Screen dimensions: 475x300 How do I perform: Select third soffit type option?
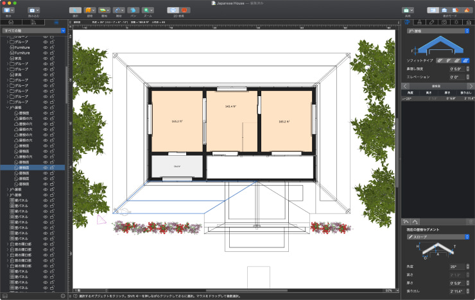457,60
